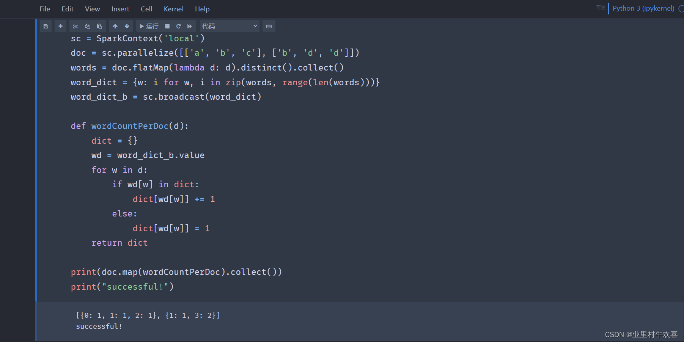Click the print(doc.map(...).collect()) line
Viewport: 684px width, 342px height.
tap(176, 272)
